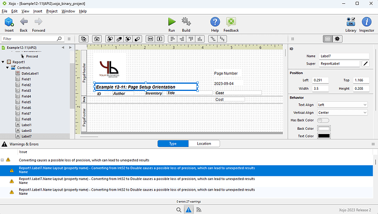Viewport: 378px width, 214px height.
Task: Open the Library panel icon
Action: (x=351, y=22)
